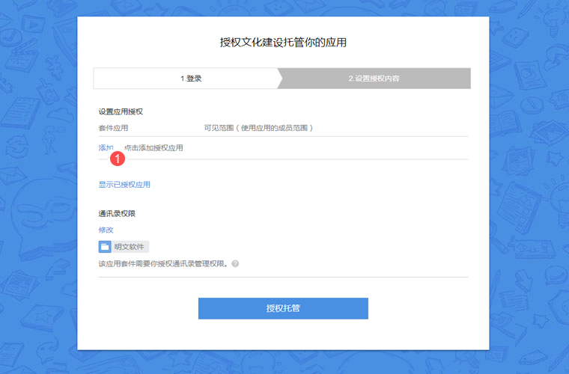569x374 pixels.
Task: Click the 明文软件 department tag
Action: (x=129, y=247)
